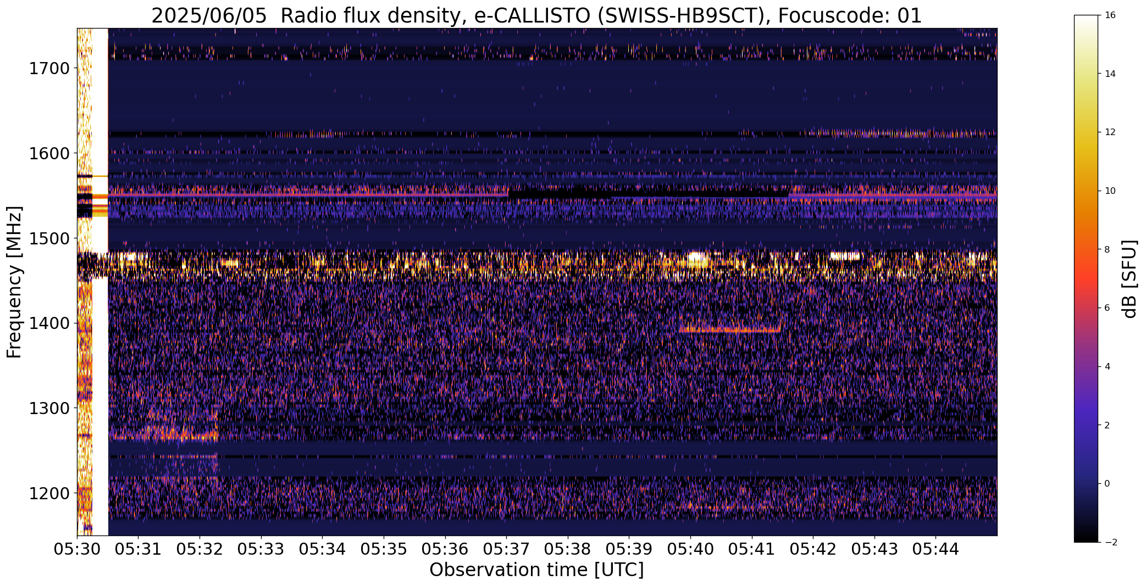Click the 05:31 time tick label
This screenshot has width=1146, height=586.
pos(139,549)
